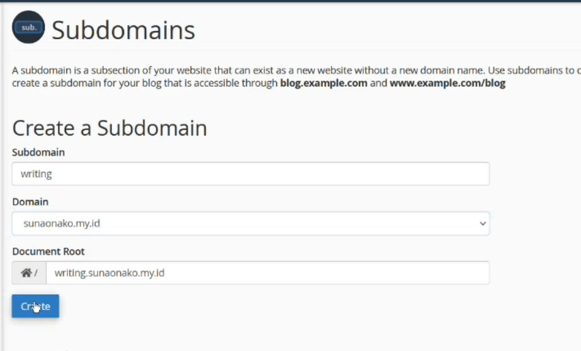Click the home icon beside Document Root
Screen dimensions: 581x351
click(26, 273)
